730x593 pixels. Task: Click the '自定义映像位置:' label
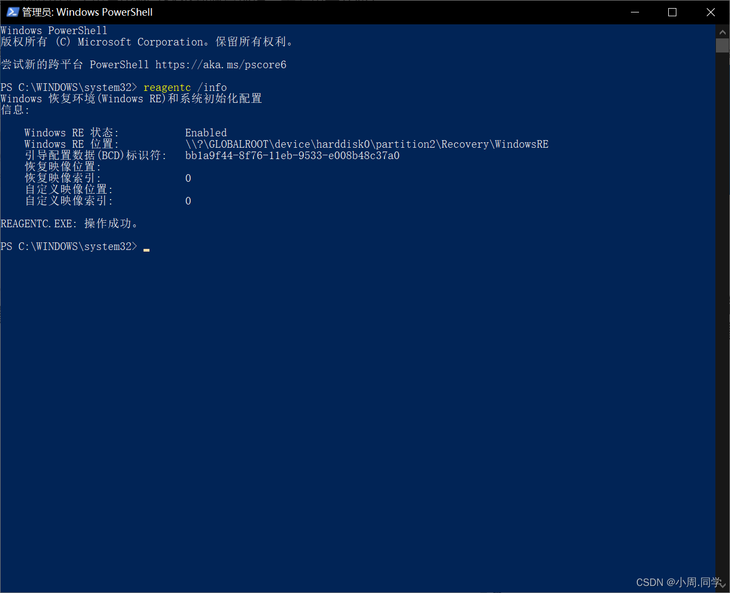pyautogui.click(x=69, y=189)
